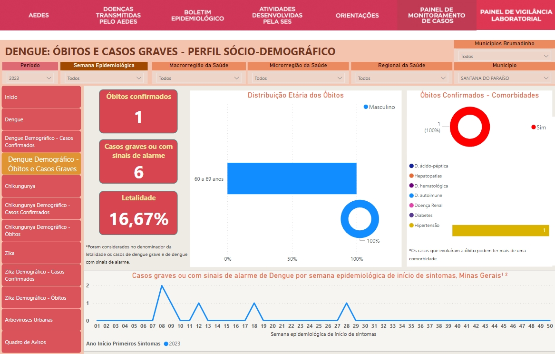
Task: Click the blue 60 a 69 anos bar
Action: point(292,178)
